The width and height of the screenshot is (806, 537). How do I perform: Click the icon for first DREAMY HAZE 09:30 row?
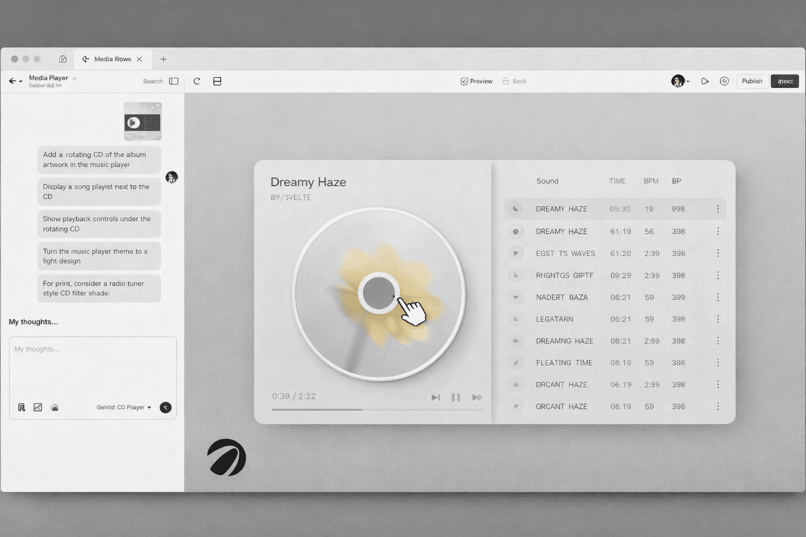516,209
